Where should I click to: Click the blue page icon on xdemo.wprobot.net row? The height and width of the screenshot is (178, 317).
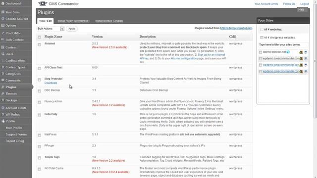point(306,52)
